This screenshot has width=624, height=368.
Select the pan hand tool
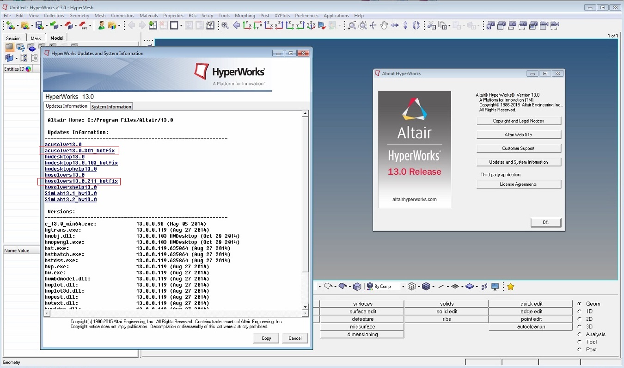(x=384, y=25)
